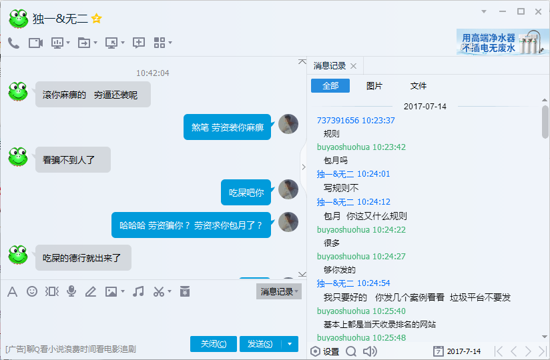
Task: Switch to the 全部 tab
Action: (x=330, y=86)
